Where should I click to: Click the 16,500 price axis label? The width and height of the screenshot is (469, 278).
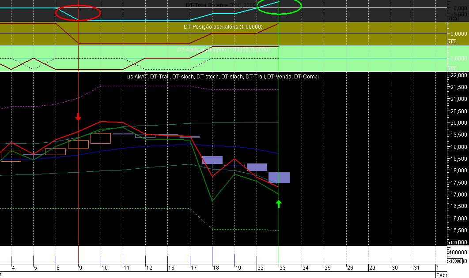(x=459, y=206)
